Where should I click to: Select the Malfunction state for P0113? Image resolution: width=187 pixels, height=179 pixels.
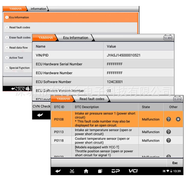pos(151,132)
